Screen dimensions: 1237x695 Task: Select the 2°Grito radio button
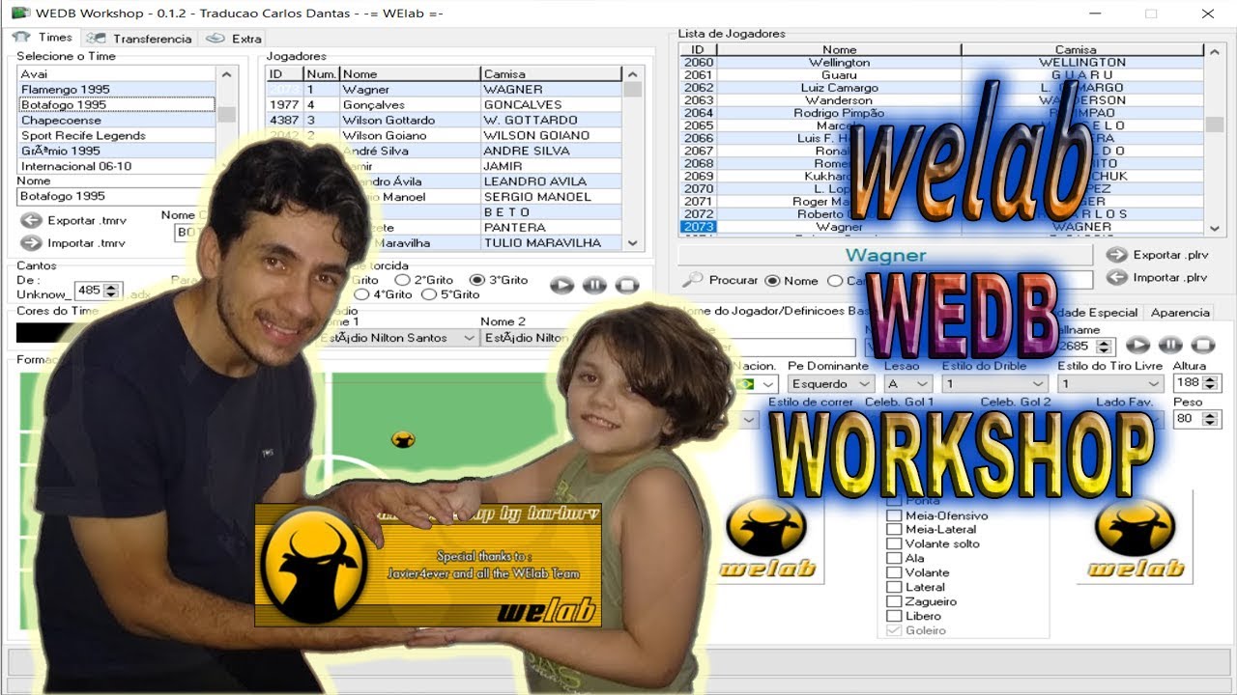pos(402,280)
